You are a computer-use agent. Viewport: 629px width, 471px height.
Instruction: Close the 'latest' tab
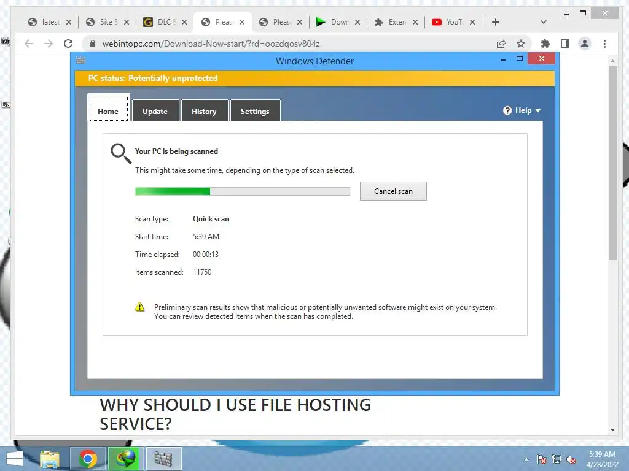pos(69,22)
